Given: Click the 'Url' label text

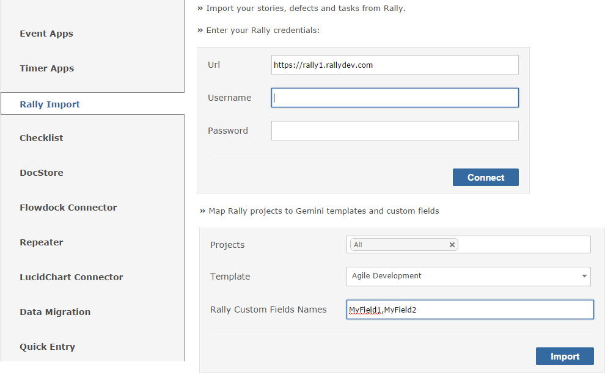Looking at the screenshot, I should [214, 65].
